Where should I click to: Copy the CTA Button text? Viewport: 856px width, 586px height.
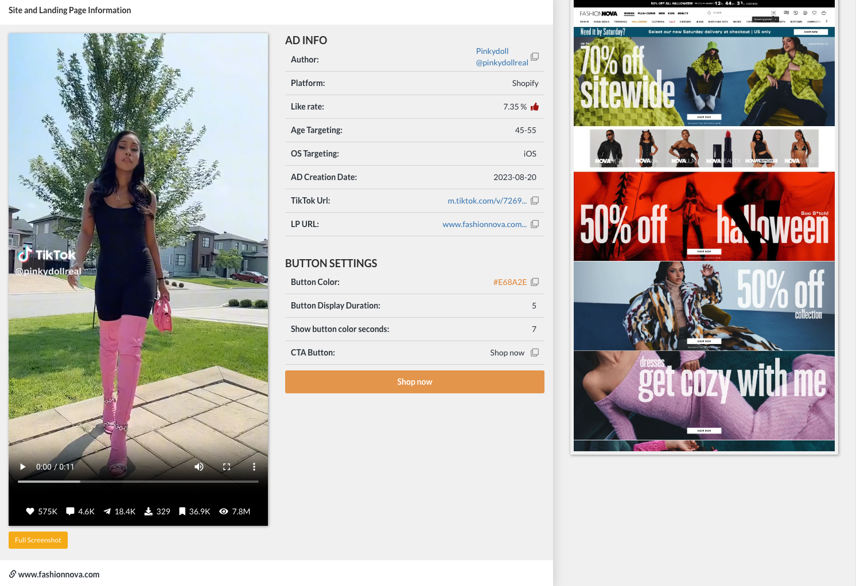click(x=535, y=353)
